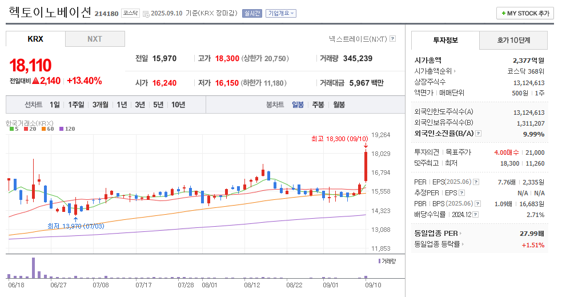Click the red 20-day moving average legend

click(30, 129)
